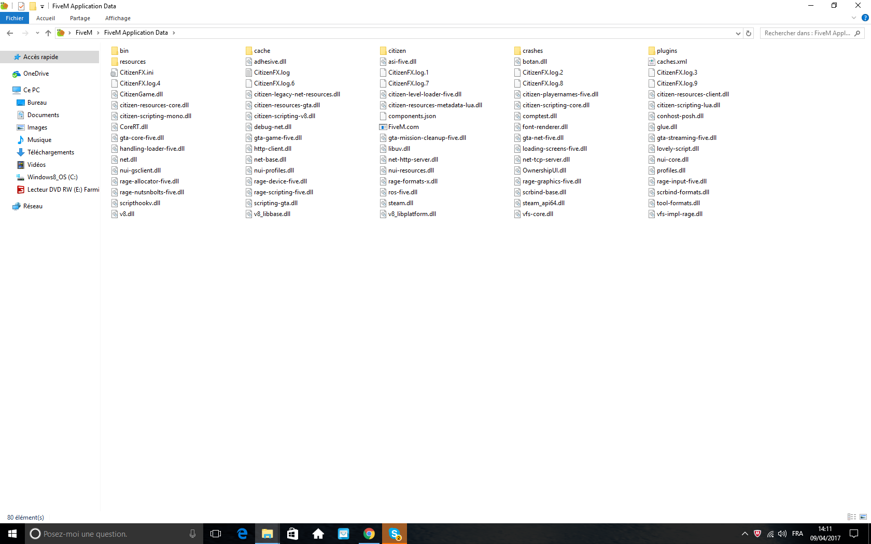Navigate to FiveM in the breadcrumb

(84, 33)
